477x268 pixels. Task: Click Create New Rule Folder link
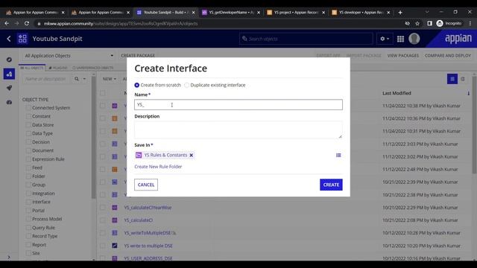point(158,167)
